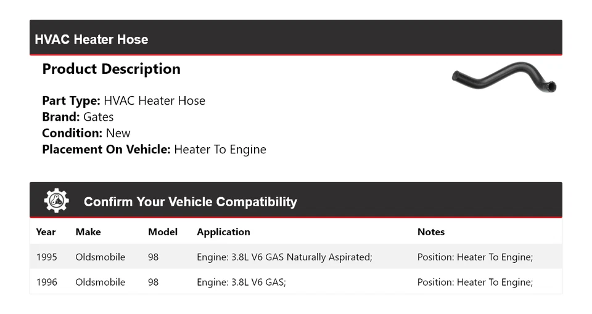Click the heater hose product image

(504, 77)
